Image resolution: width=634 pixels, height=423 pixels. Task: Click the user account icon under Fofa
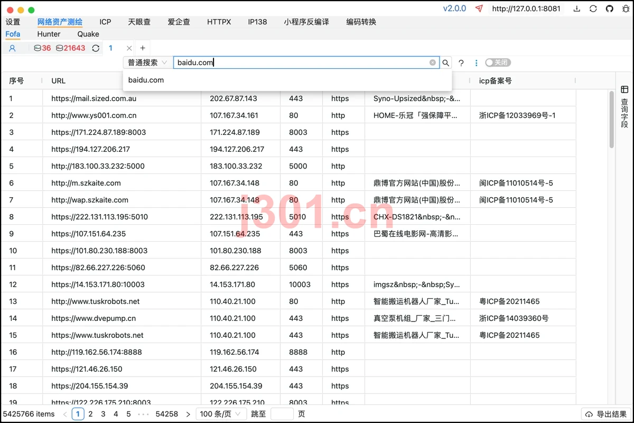coord(12,48)
